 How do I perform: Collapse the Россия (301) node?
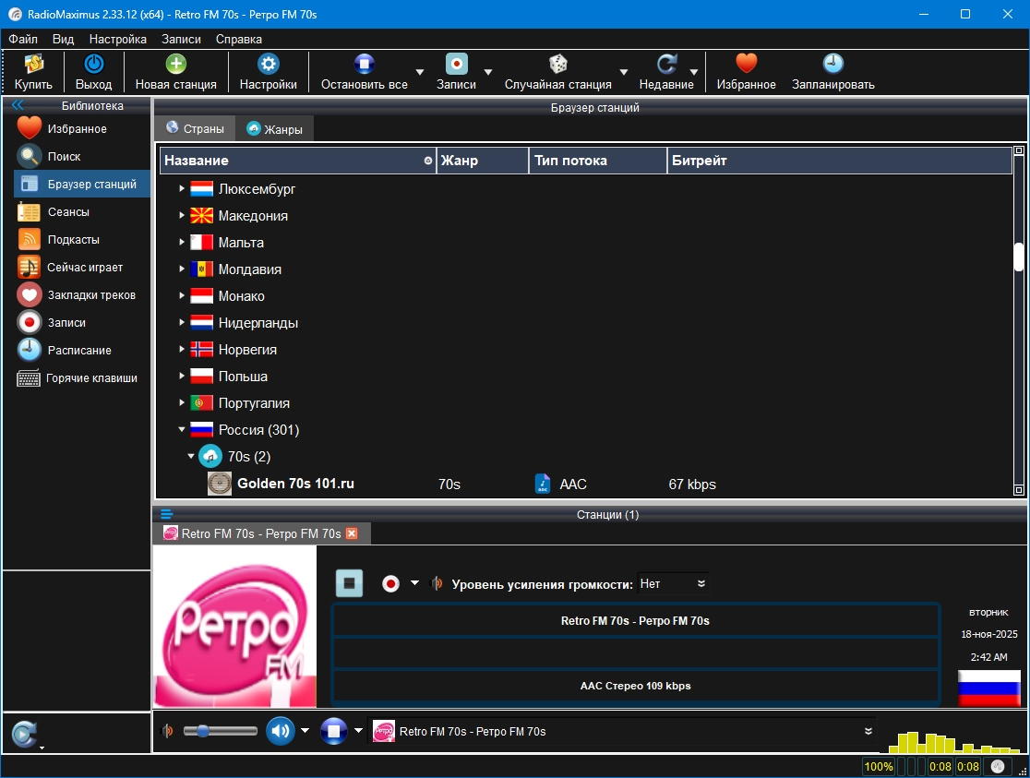182,429
